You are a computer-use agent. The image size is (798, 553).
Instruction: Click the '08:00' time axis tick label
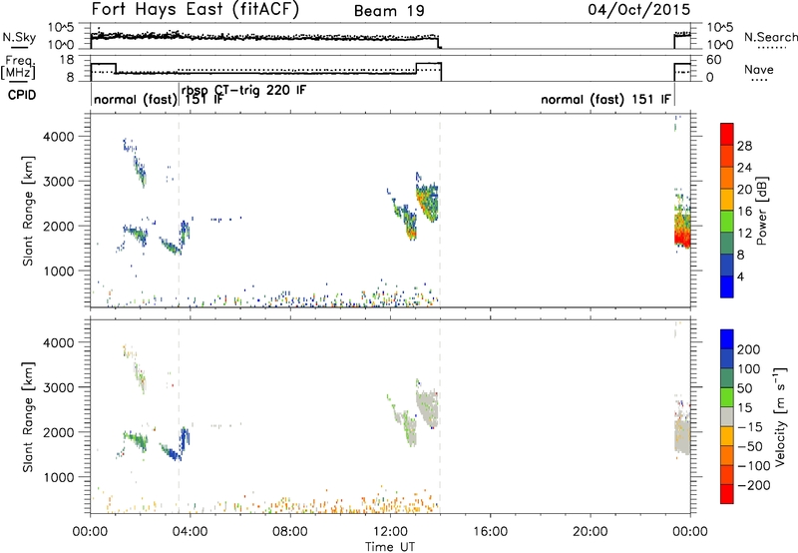point(289,532)
